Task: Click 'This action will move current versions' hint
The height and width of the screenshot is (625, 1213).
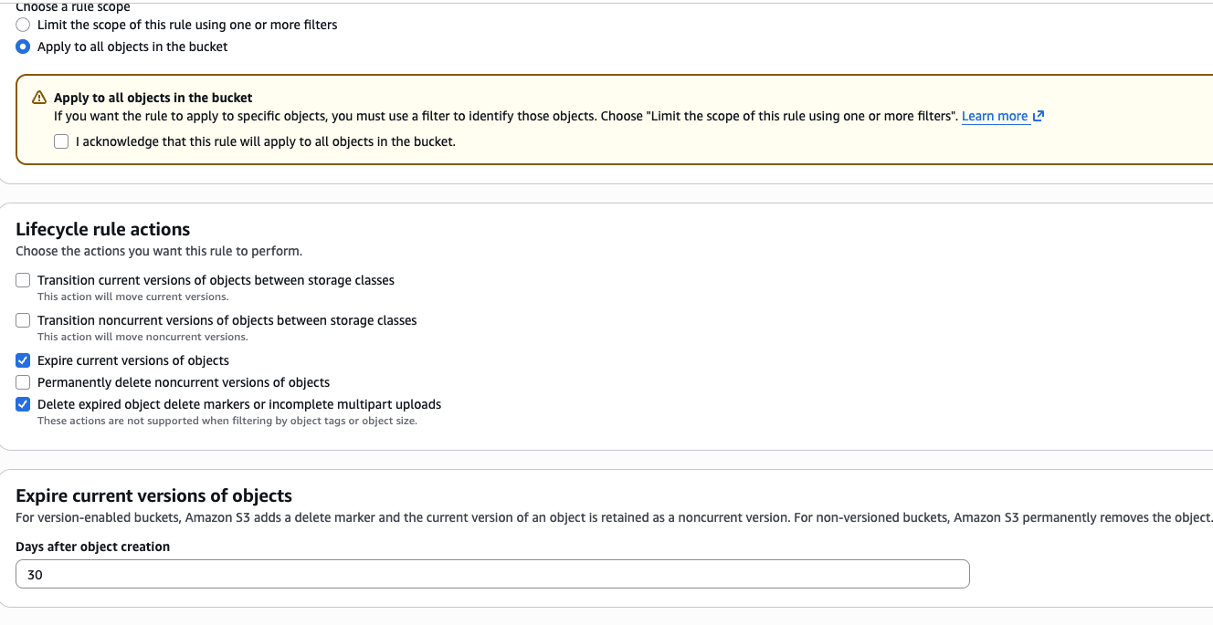Action: (132, 297)
